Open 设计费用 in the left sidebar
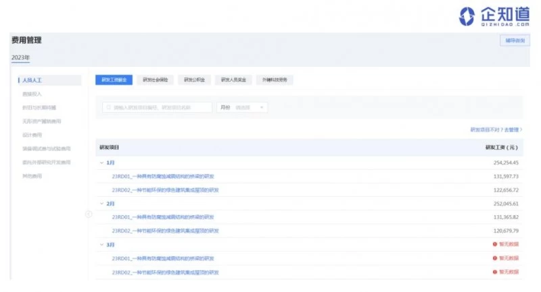Screen dimensions: 541x292 click(x=32, y=135)
